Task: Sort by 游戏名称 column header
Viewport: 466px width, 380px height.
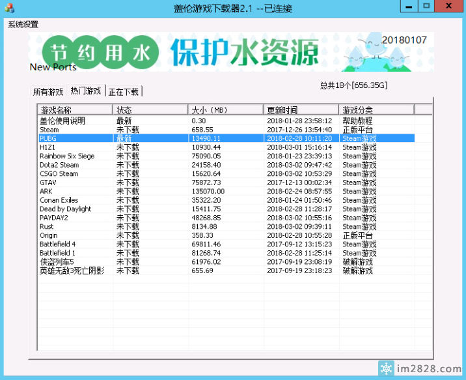Action: (75, 110)
